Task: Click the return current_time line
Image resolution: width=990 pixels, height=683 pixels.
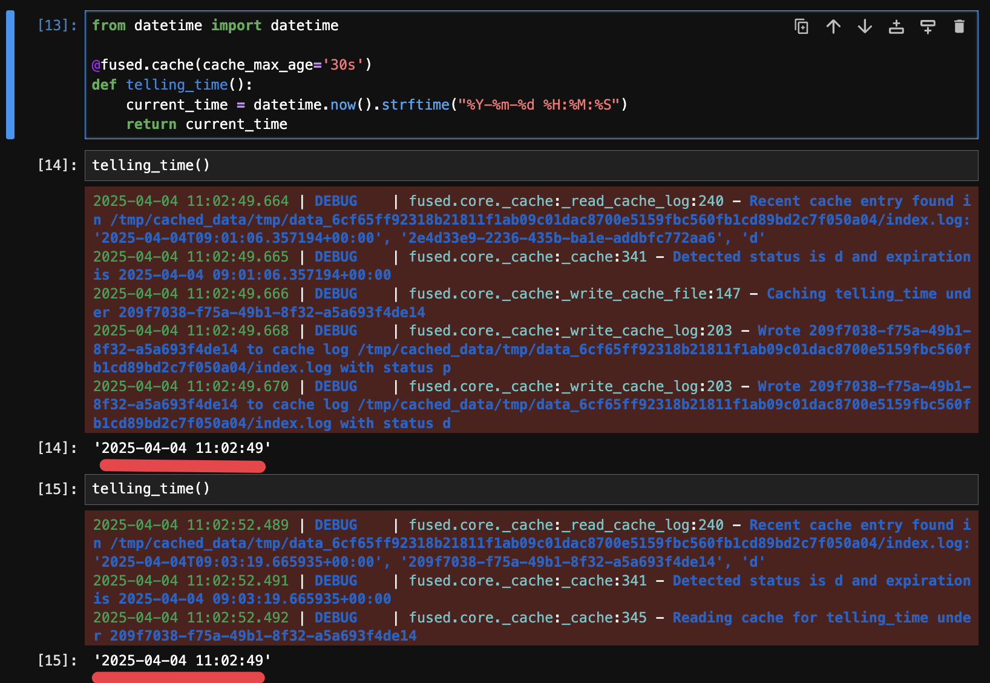Action: [206, 124]
